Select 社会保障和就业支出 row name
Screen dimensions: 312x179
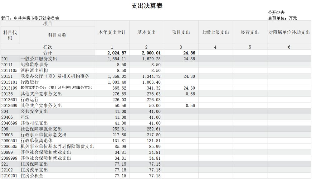pyautogui.click(x=41, y=129)
